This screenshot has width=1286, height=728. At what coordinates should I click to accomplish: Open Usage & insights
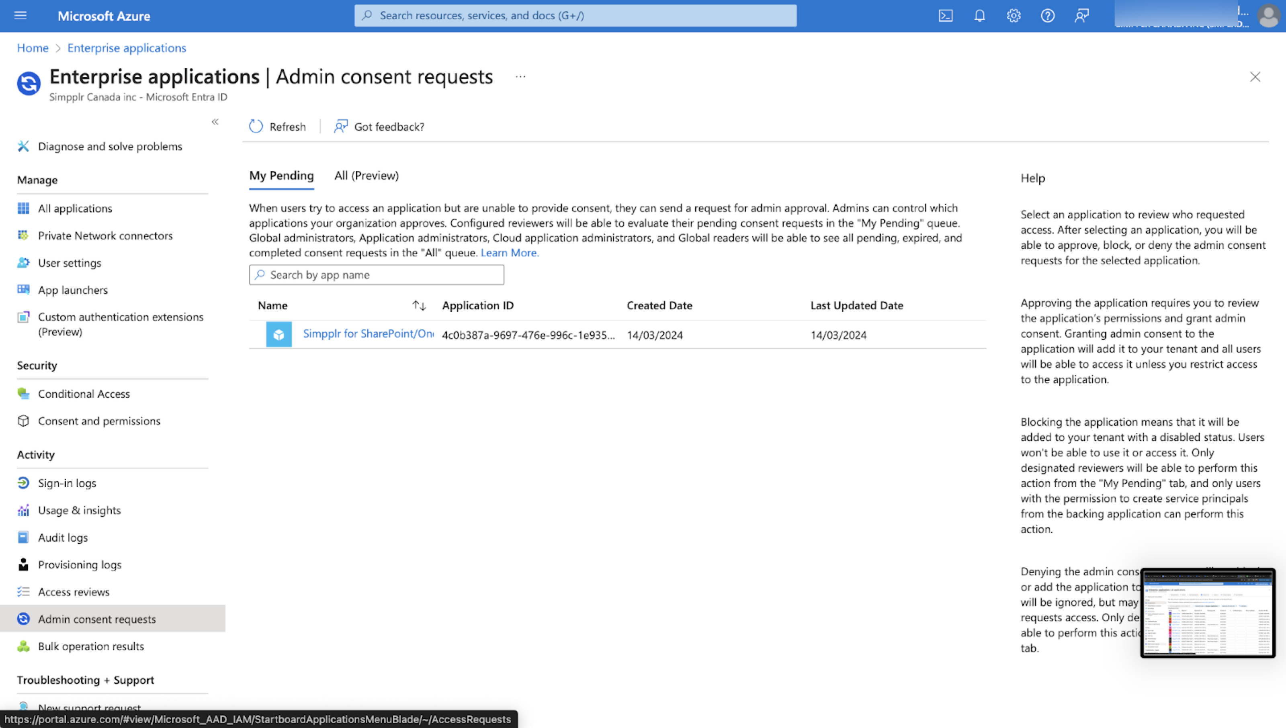[79, 510]
